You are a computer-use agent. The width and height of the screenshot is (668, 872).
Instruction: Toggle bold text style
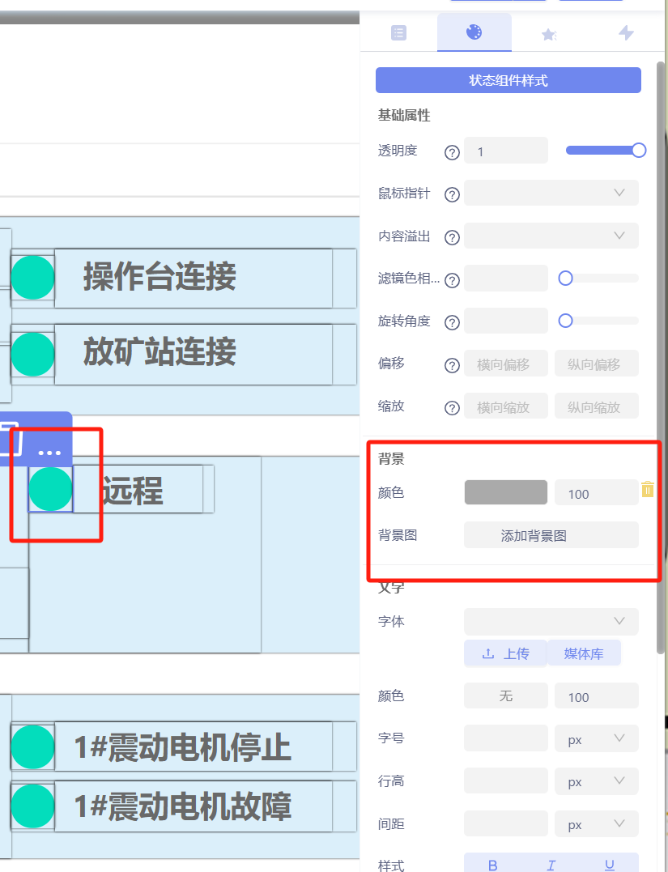pos(493,864)
